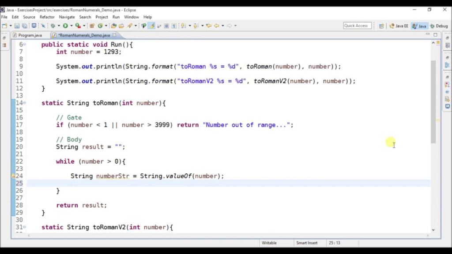Click the Search flashlight icon
Image resolution: width=452 pixels, height=254 pixels.
pos(130,26)
